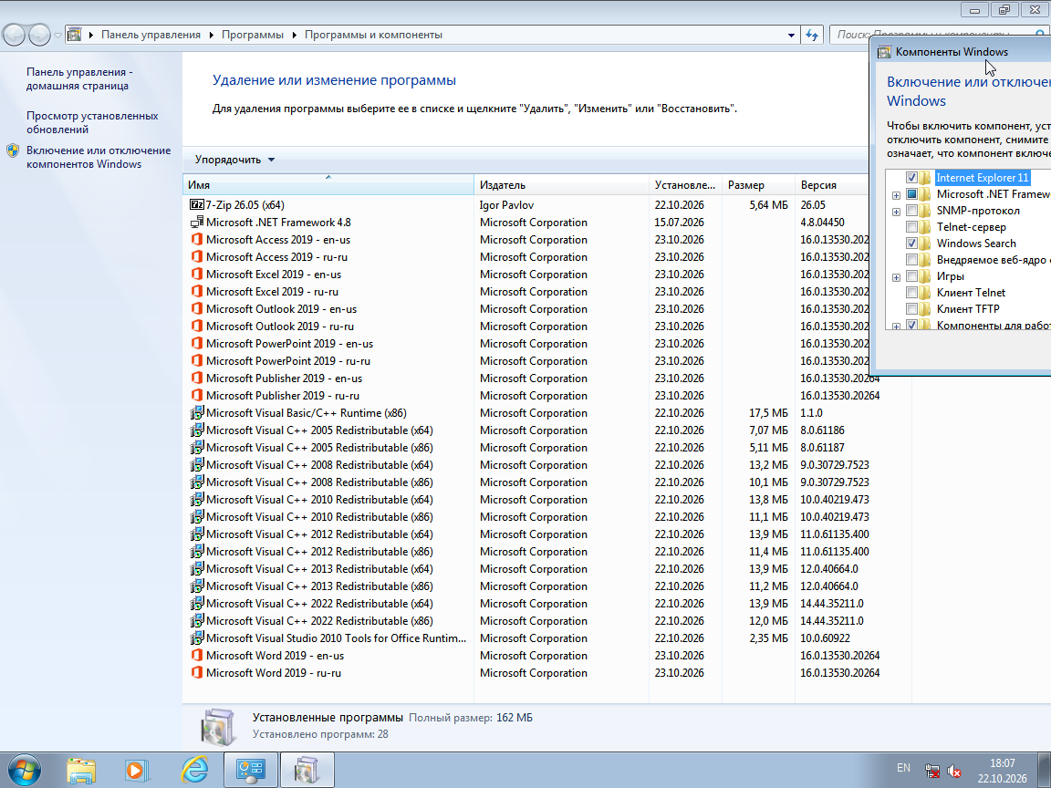Expand the Игры tree node
Image resolution: width=1051 pixels, height=788 pixels.
coord(896,277)
